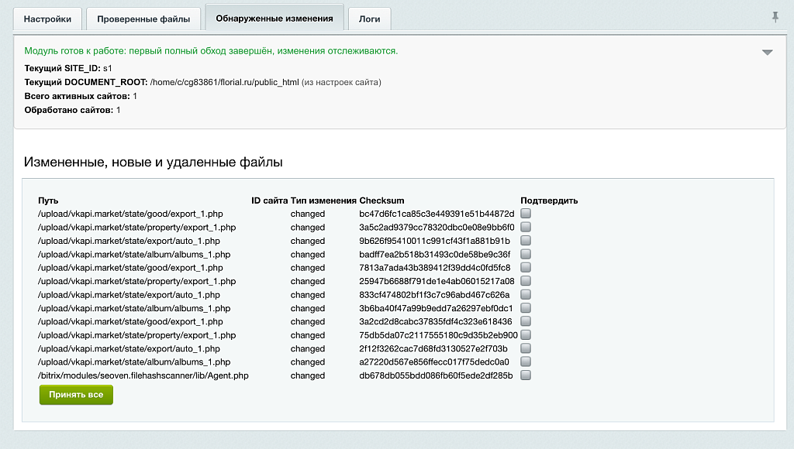Confirm the Agent.php file change checkbox

pyautogui.click(x=526, y=375)
